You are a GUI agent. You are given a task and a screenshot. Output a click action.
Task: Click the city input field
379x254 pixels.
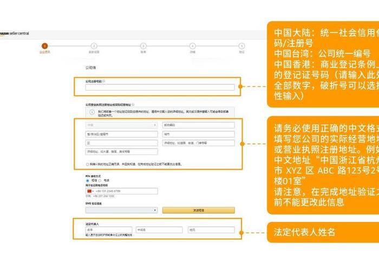pos(198,134)
